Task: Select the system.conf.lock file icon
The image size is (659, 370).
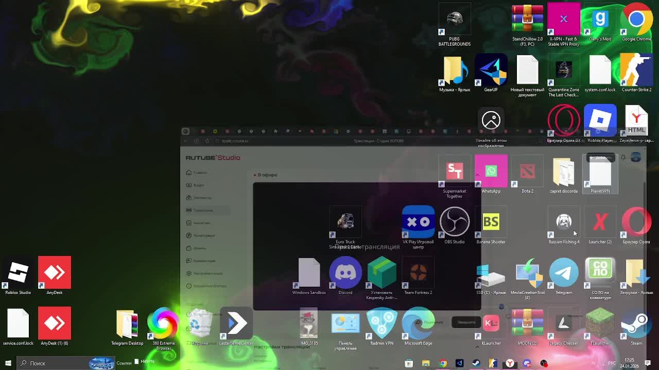Action: pyautogui.click(x=600, y=70)
